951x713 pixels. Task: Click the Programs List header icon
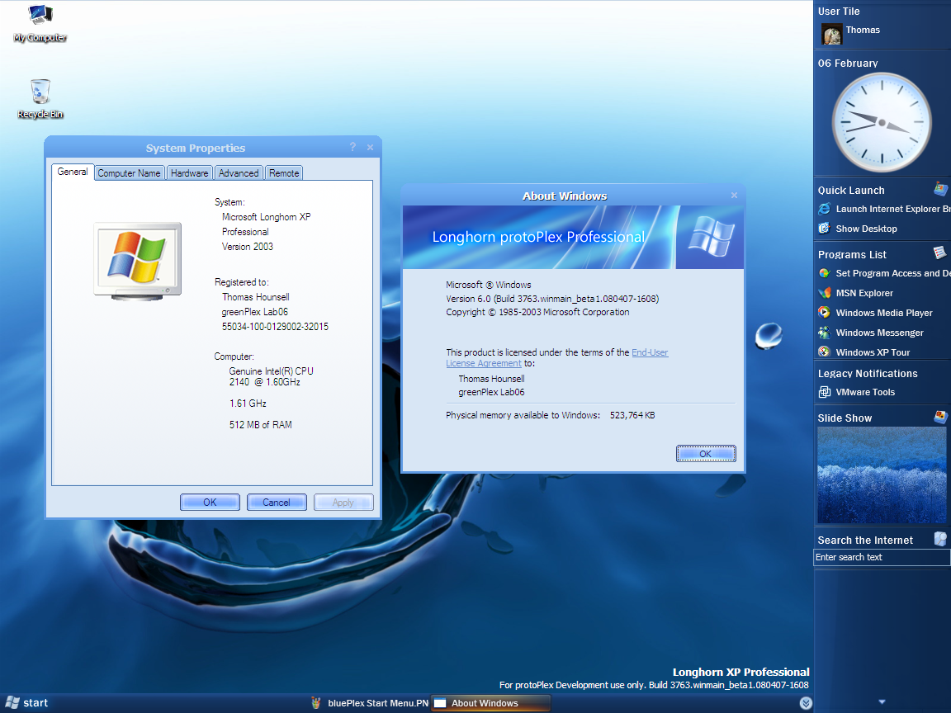[939, 253]
